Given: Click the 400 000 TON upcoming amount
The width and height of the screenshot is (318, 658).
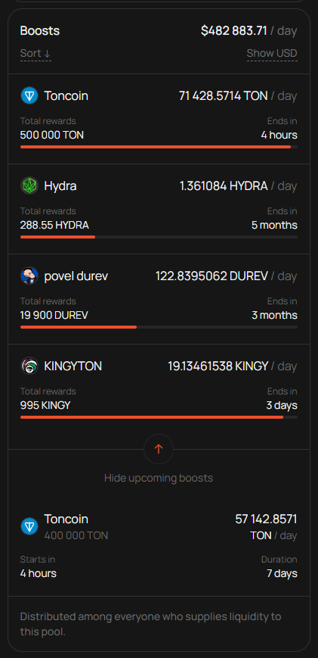Looking at the screenshot, I should tap(76, 535).
